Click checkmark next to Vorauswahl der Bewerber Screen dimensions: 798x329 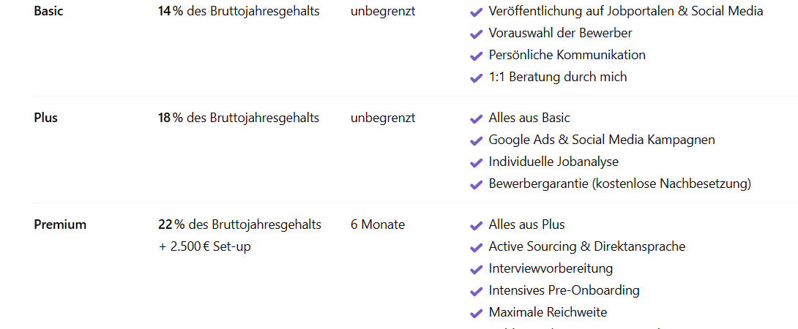(476, 34)
